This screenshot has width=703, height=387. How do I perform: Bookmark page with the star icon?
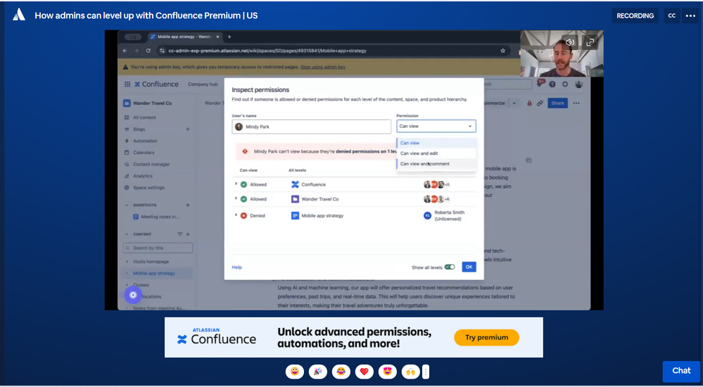(x=502, y=51)
